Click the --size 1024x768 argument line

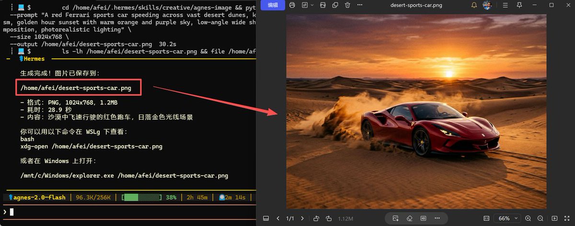[39, 37]
